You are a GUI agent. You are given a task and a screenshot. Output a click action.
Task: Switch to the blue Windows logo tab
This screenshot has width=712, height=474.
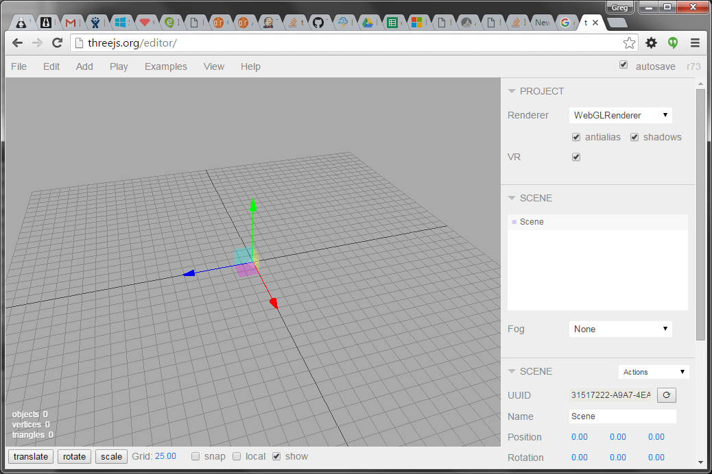click(x=120, y=22)
